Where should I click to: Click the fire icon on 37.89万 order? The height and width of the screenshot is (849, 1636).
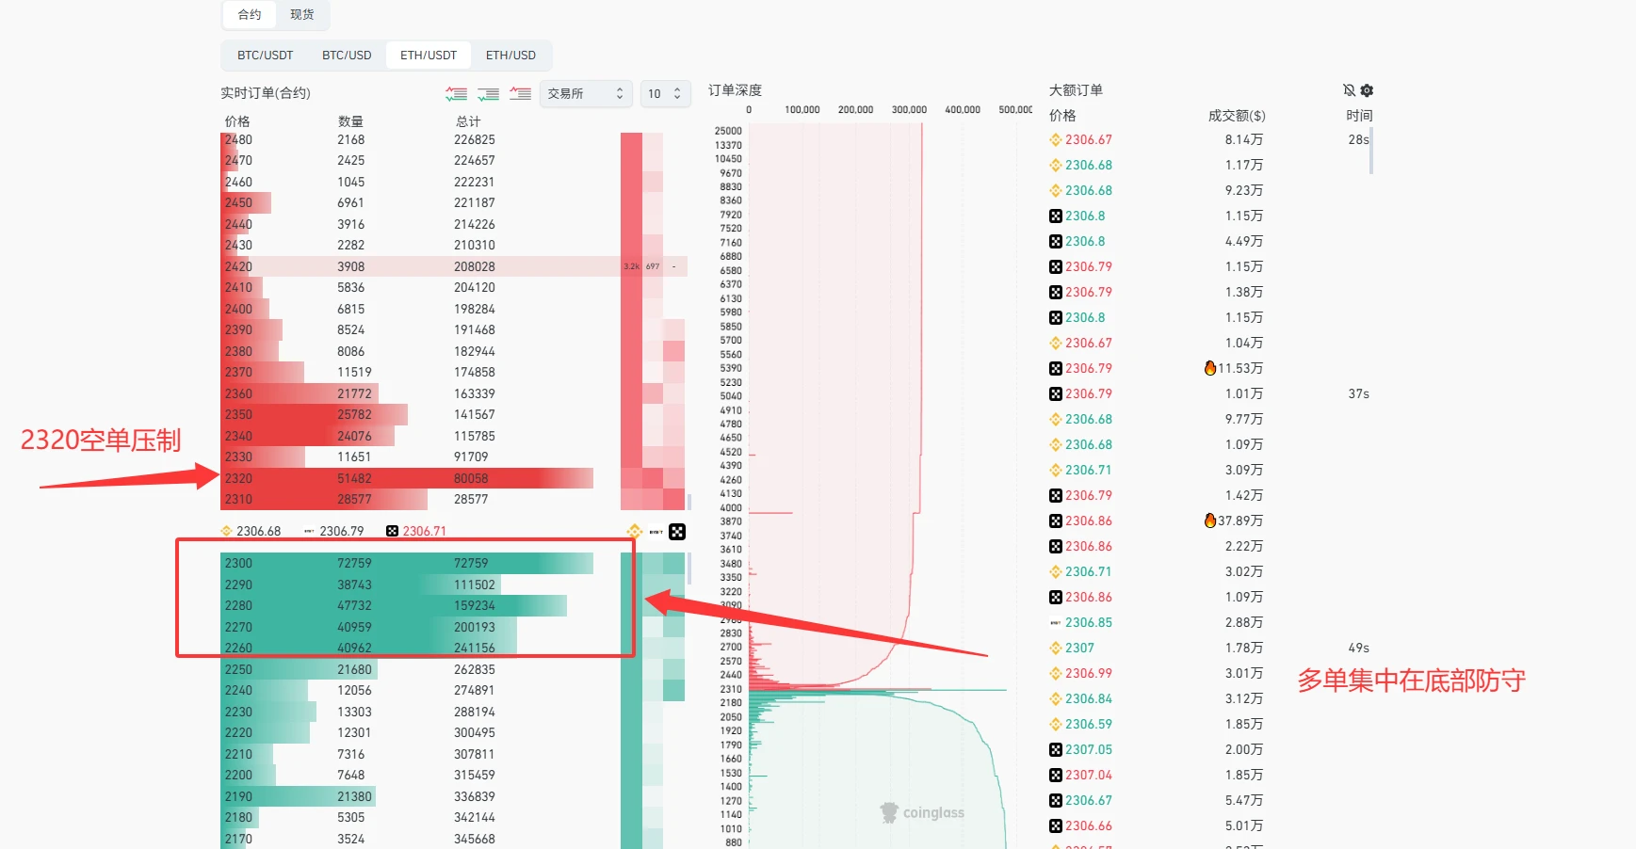(1210, 521)
